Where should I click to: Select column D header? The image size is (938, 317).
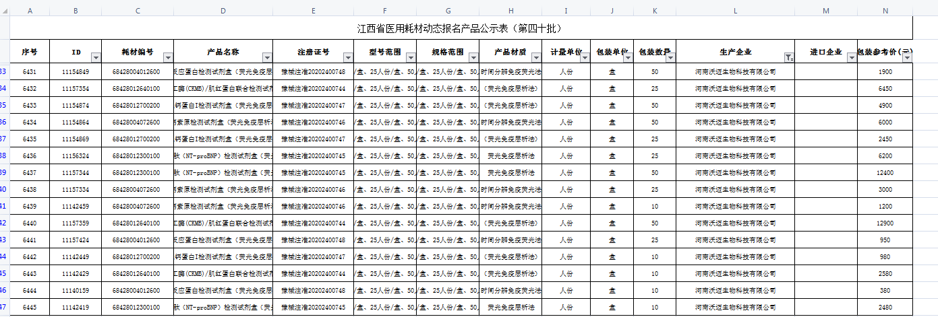point(223,11)
